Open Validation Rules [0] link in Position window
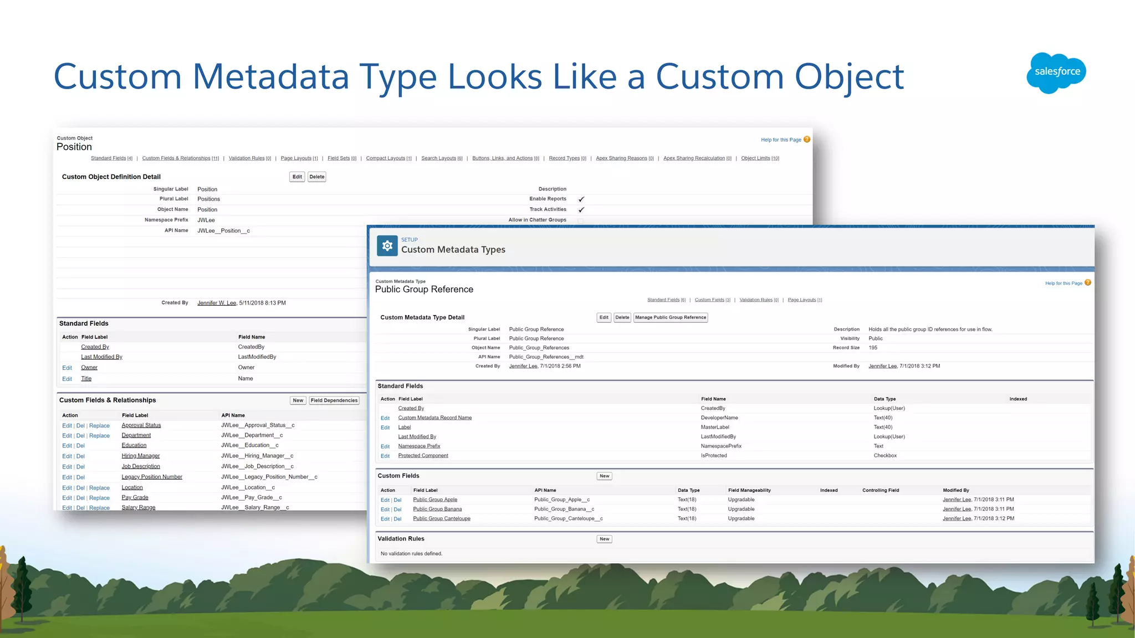 click(x=250, y=158)
